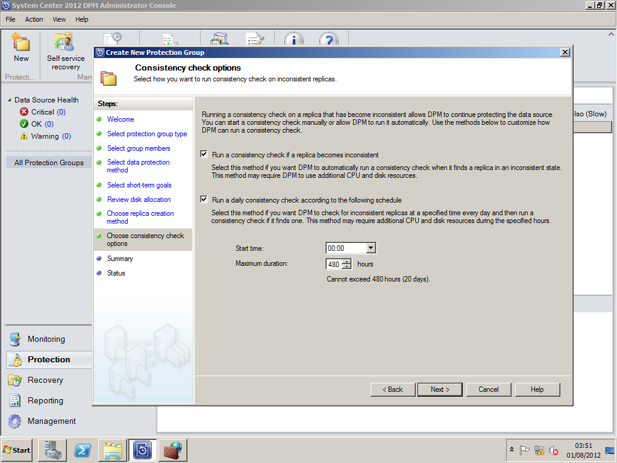This screenshot has height=463, width=617.
Task: Collapse the Data Source Health tree
Action: 10,100
